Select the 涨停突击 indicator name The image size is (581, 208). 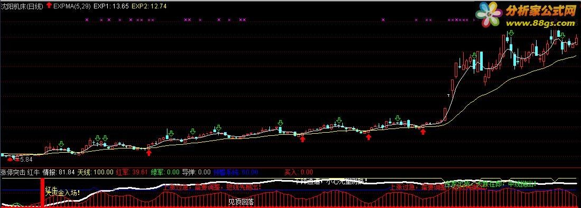[13, 172]
